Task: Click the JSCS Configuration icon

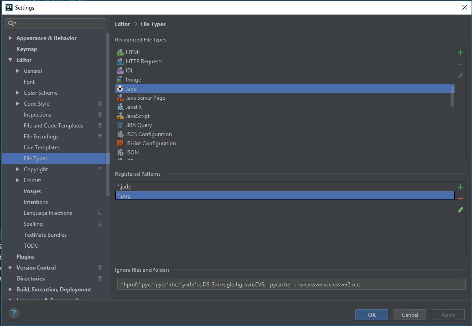Action: 120,134
